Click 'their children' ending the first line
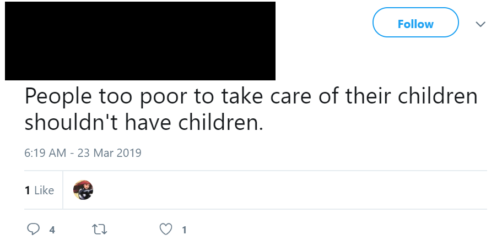The width and height of the screenshot is (502, 251). tap(411, 97)
